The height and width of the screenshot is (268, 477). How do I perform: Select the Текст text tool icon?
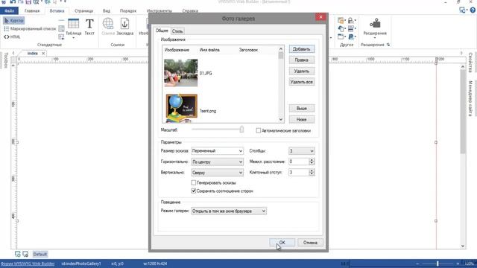click(x=89, y=24)
